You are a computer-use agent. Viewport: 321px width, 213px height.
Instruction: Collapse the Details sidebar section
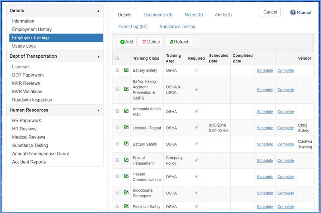pyautogui.click(x=99, y=11)
